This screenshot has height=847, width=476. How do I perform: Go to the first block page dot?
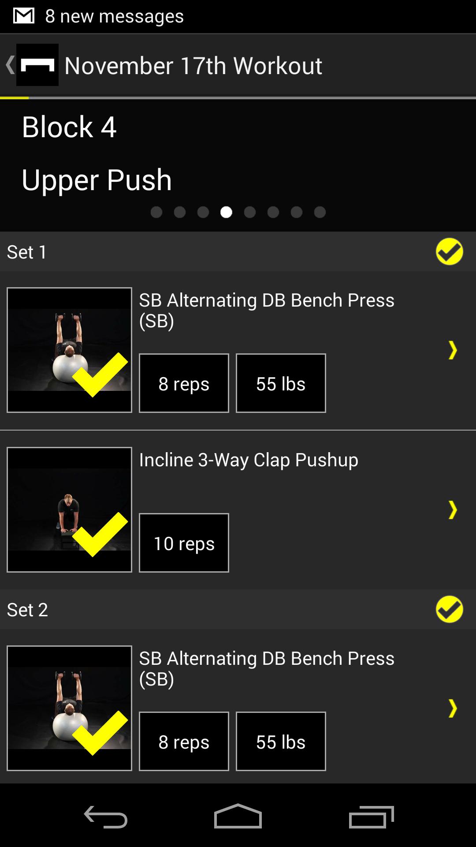click(156, 212)
